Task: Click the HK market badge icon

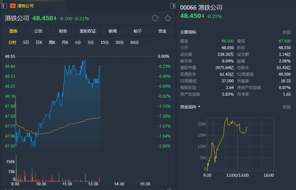Action: pos(13,6)
